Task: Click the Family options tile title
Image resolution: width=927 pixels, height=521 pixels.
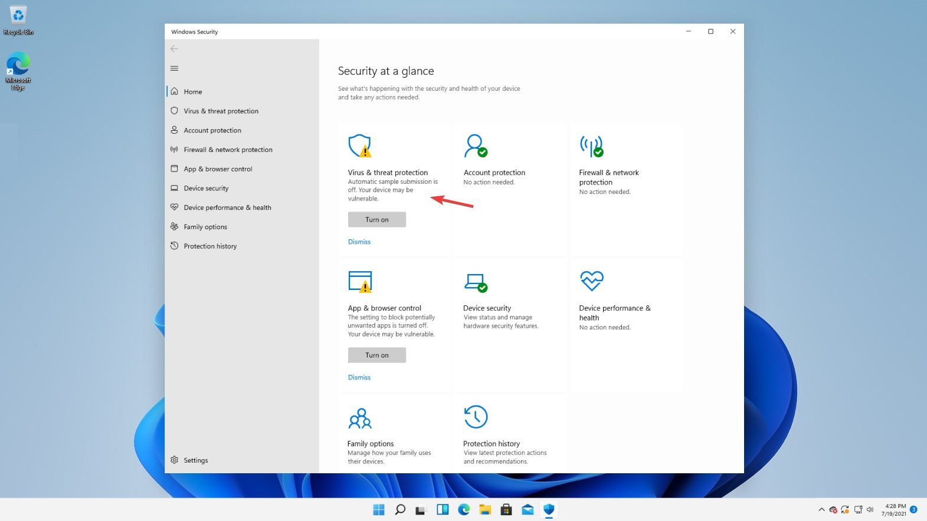Action: (x=371, y=444)
